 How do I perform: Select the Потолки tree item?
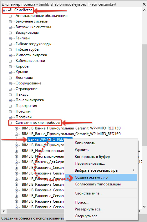[x=23, y=111]
